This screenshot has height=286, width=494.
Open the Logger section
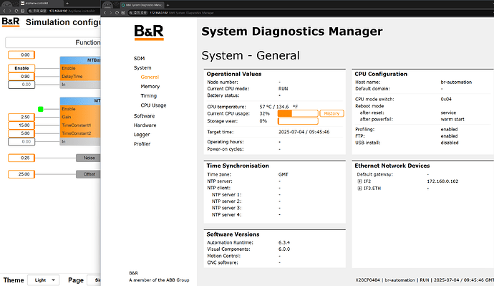pos(142,135)
